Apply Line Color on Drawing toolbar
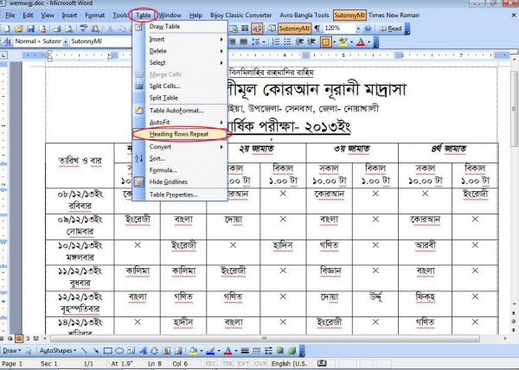The image size is (519, 370). [210, 350]
